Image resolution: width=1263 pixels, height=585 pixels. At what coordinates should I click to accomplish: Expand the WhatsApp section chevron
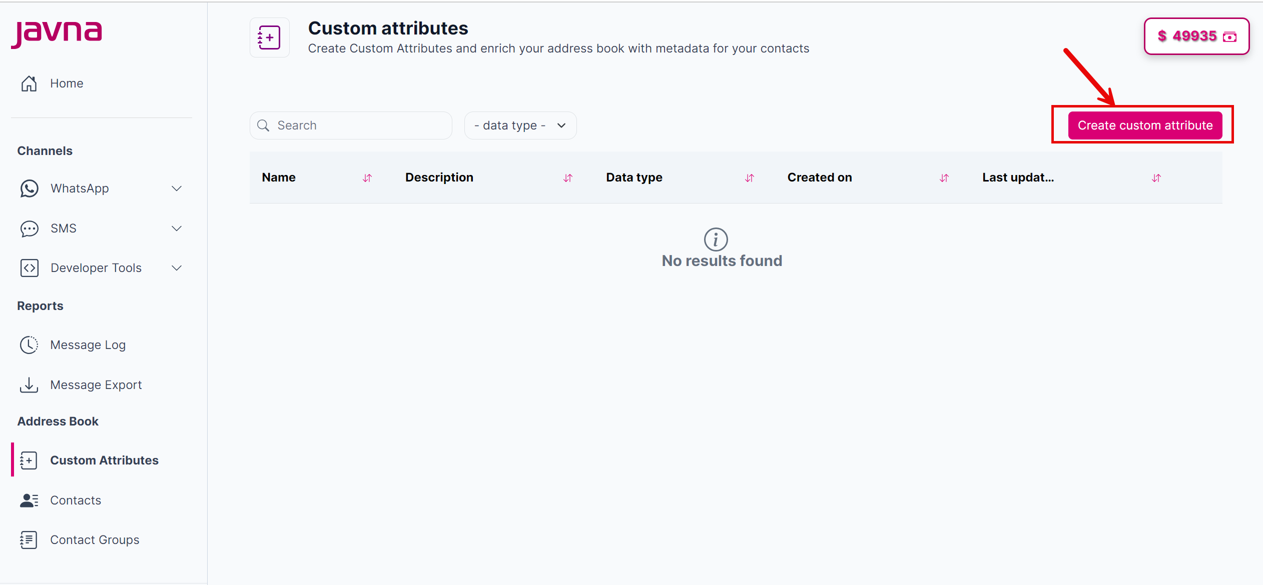pos(176,188)
